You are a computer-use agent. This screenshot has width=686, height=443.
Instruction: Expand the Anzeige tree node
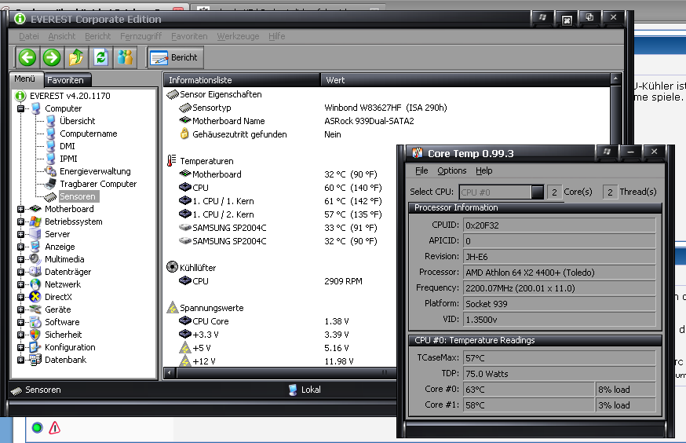[x=20, y=247]
